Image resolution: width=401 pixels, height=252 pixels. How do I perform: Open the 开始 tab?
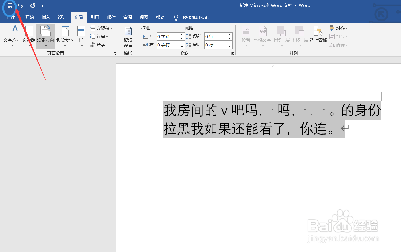click(30, 17)
